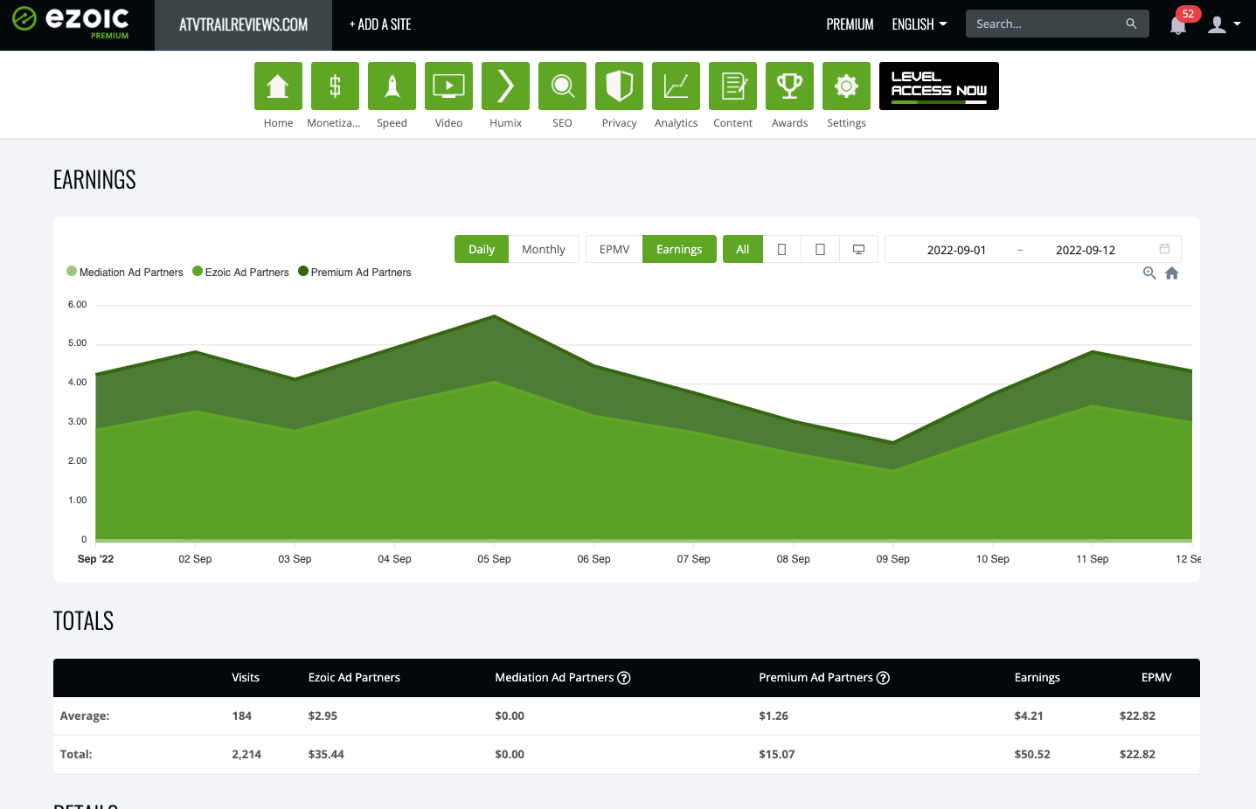Click the Level Access Now banner
1256x809 pixels.
[x=939, y=86]
